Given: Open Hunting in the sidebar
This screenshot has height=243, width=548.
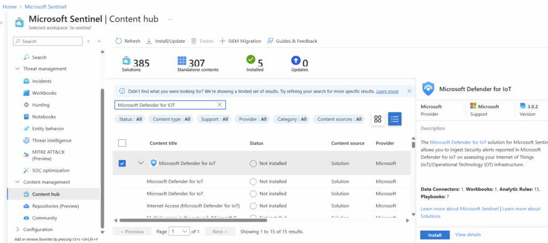Looking at the screenshot, I should pos(41,105).
